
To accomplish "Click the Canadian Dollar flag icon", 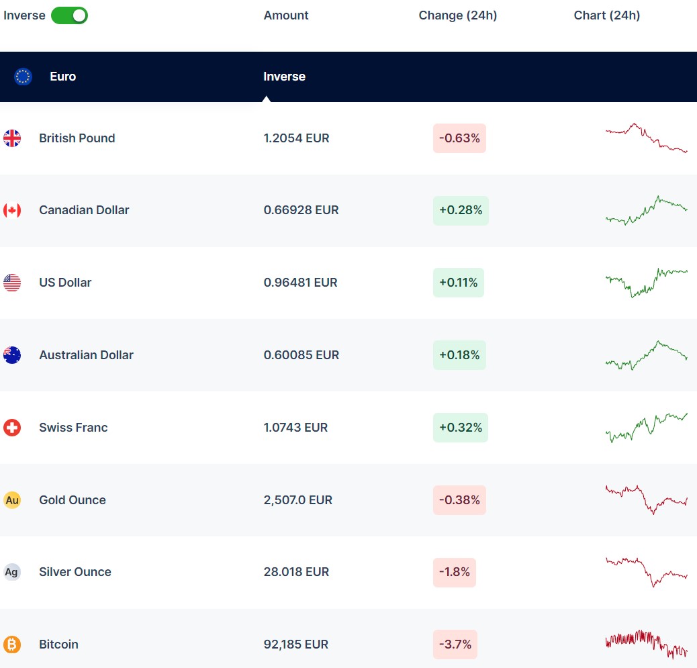I will pos(12,210).
